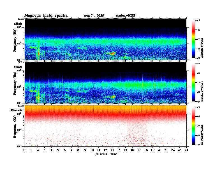The width and height of the screenshot is (222, 172).
Task: Click hour "13" on the Universal Time axis
Action: (112, 150)
